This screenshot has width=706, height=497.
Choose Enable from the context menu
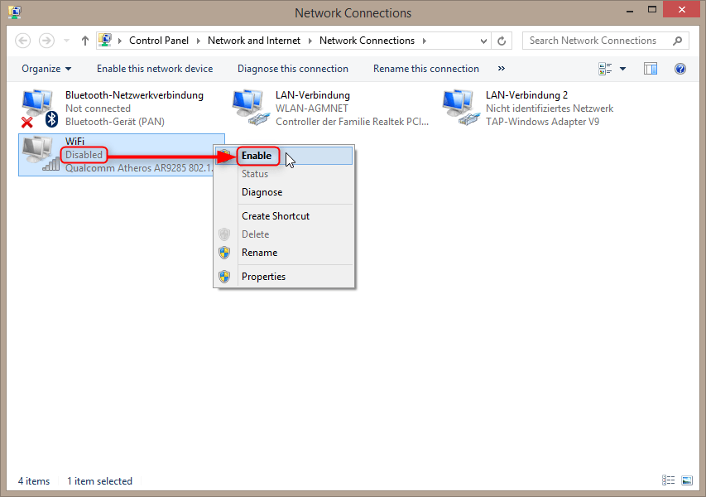(257, 156)
